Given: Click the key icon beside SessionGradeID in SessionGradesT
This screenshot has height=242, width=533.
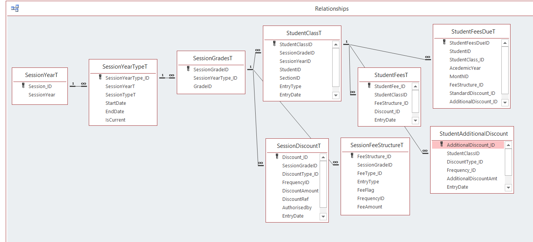Looking at the screenshot, I should click(188, 69).
